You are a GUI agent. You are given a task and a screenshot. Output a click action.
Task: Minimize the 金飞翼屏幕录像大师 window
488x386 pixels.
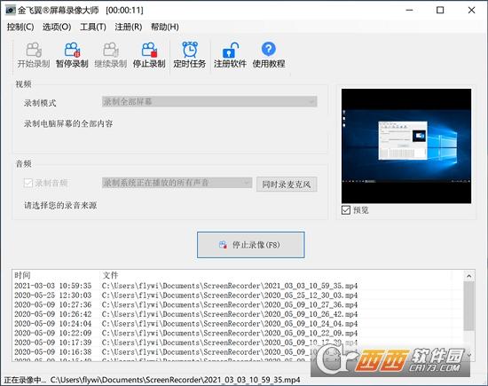(x=410, y=11)
